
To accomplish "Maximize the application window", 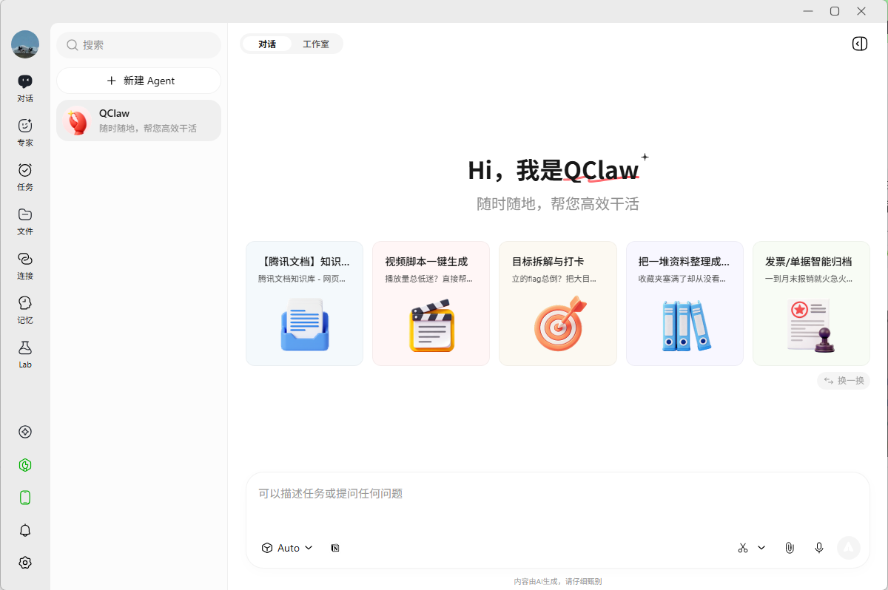I will 835,11.
